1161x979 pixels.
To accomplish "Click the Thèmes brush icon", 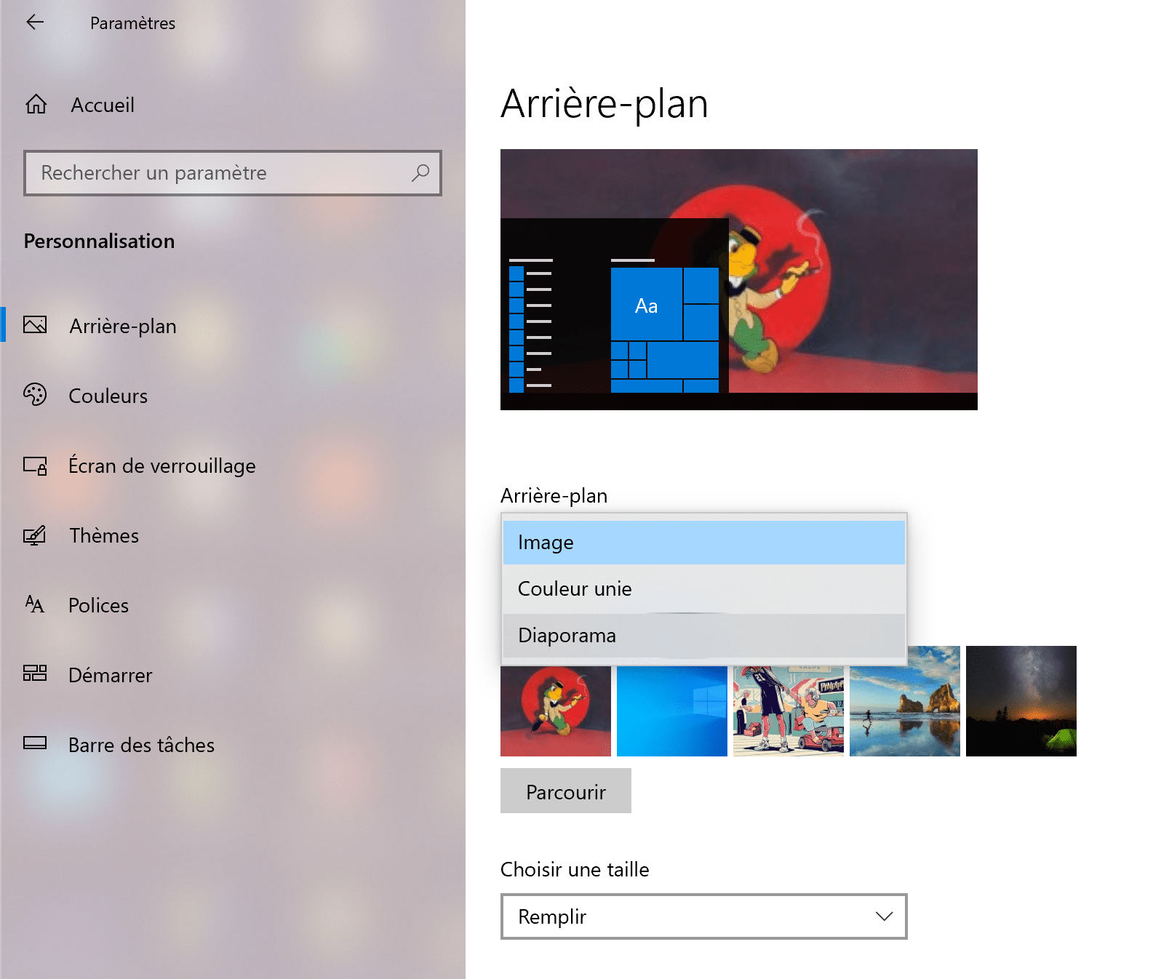I will coord(35,535).
